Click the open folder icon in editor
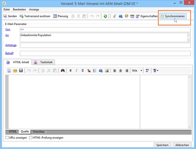 pos(15,71)
